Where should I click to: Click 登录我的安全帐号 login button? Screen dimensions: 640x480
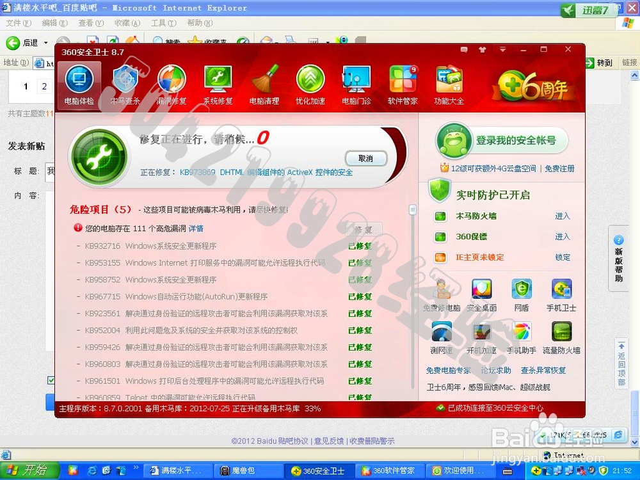(x=502, y=141)
